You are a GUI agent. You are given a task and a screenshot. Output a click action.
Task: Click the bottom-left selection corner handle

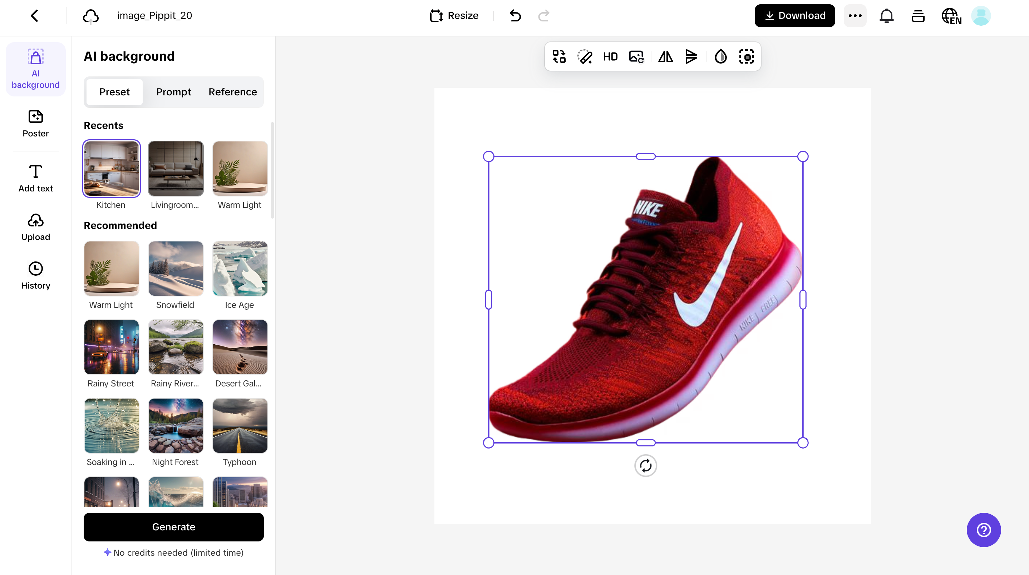tap(488, 442)
